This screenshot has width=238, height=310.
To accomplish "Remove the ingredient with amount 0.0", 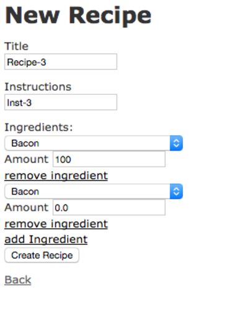I will click(56, 224).
